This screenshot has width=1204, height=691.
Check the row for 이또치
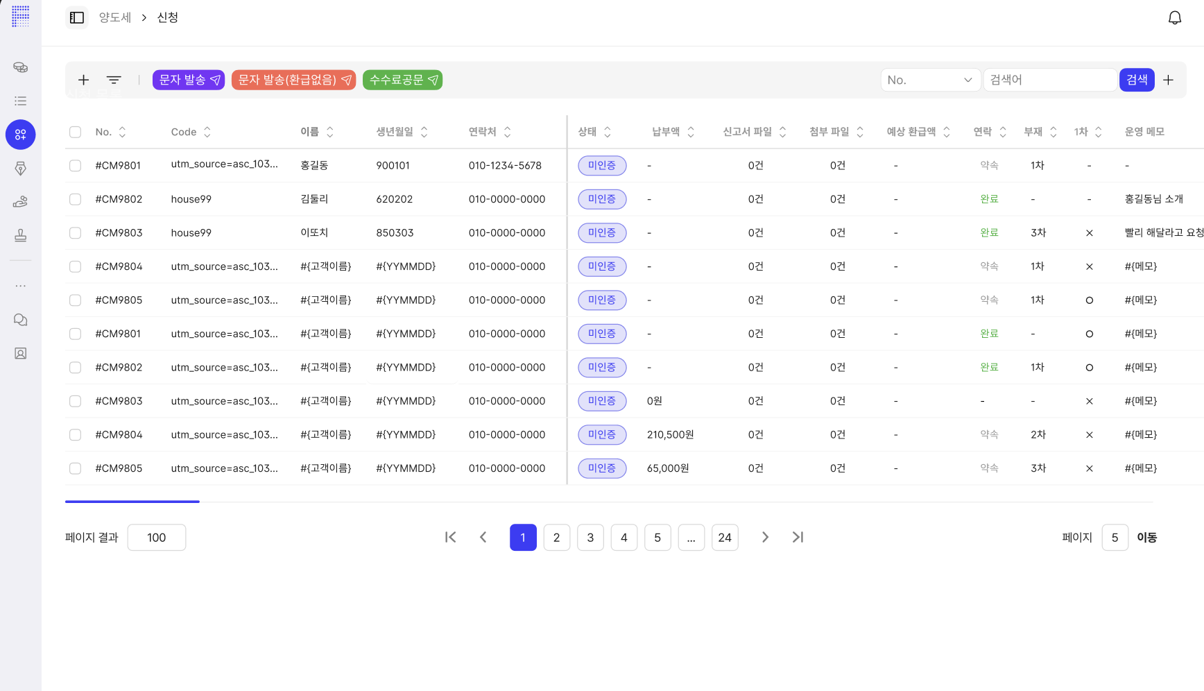coord(76,233)
